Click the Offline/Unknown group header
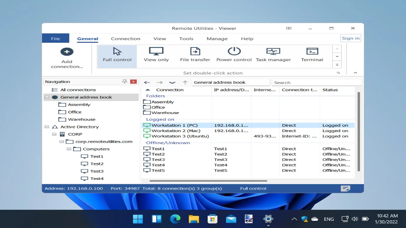406x228 pixels. coord(168,143)
